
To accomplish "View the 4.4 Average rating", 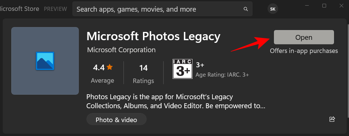I will click(102, 73).
